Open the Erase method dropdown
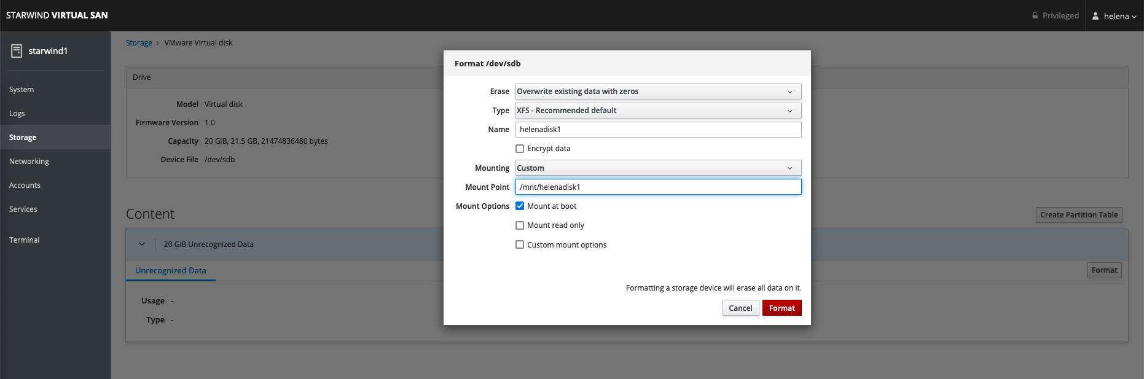The height and width of the screenshot is (379, 1144). 658,92
